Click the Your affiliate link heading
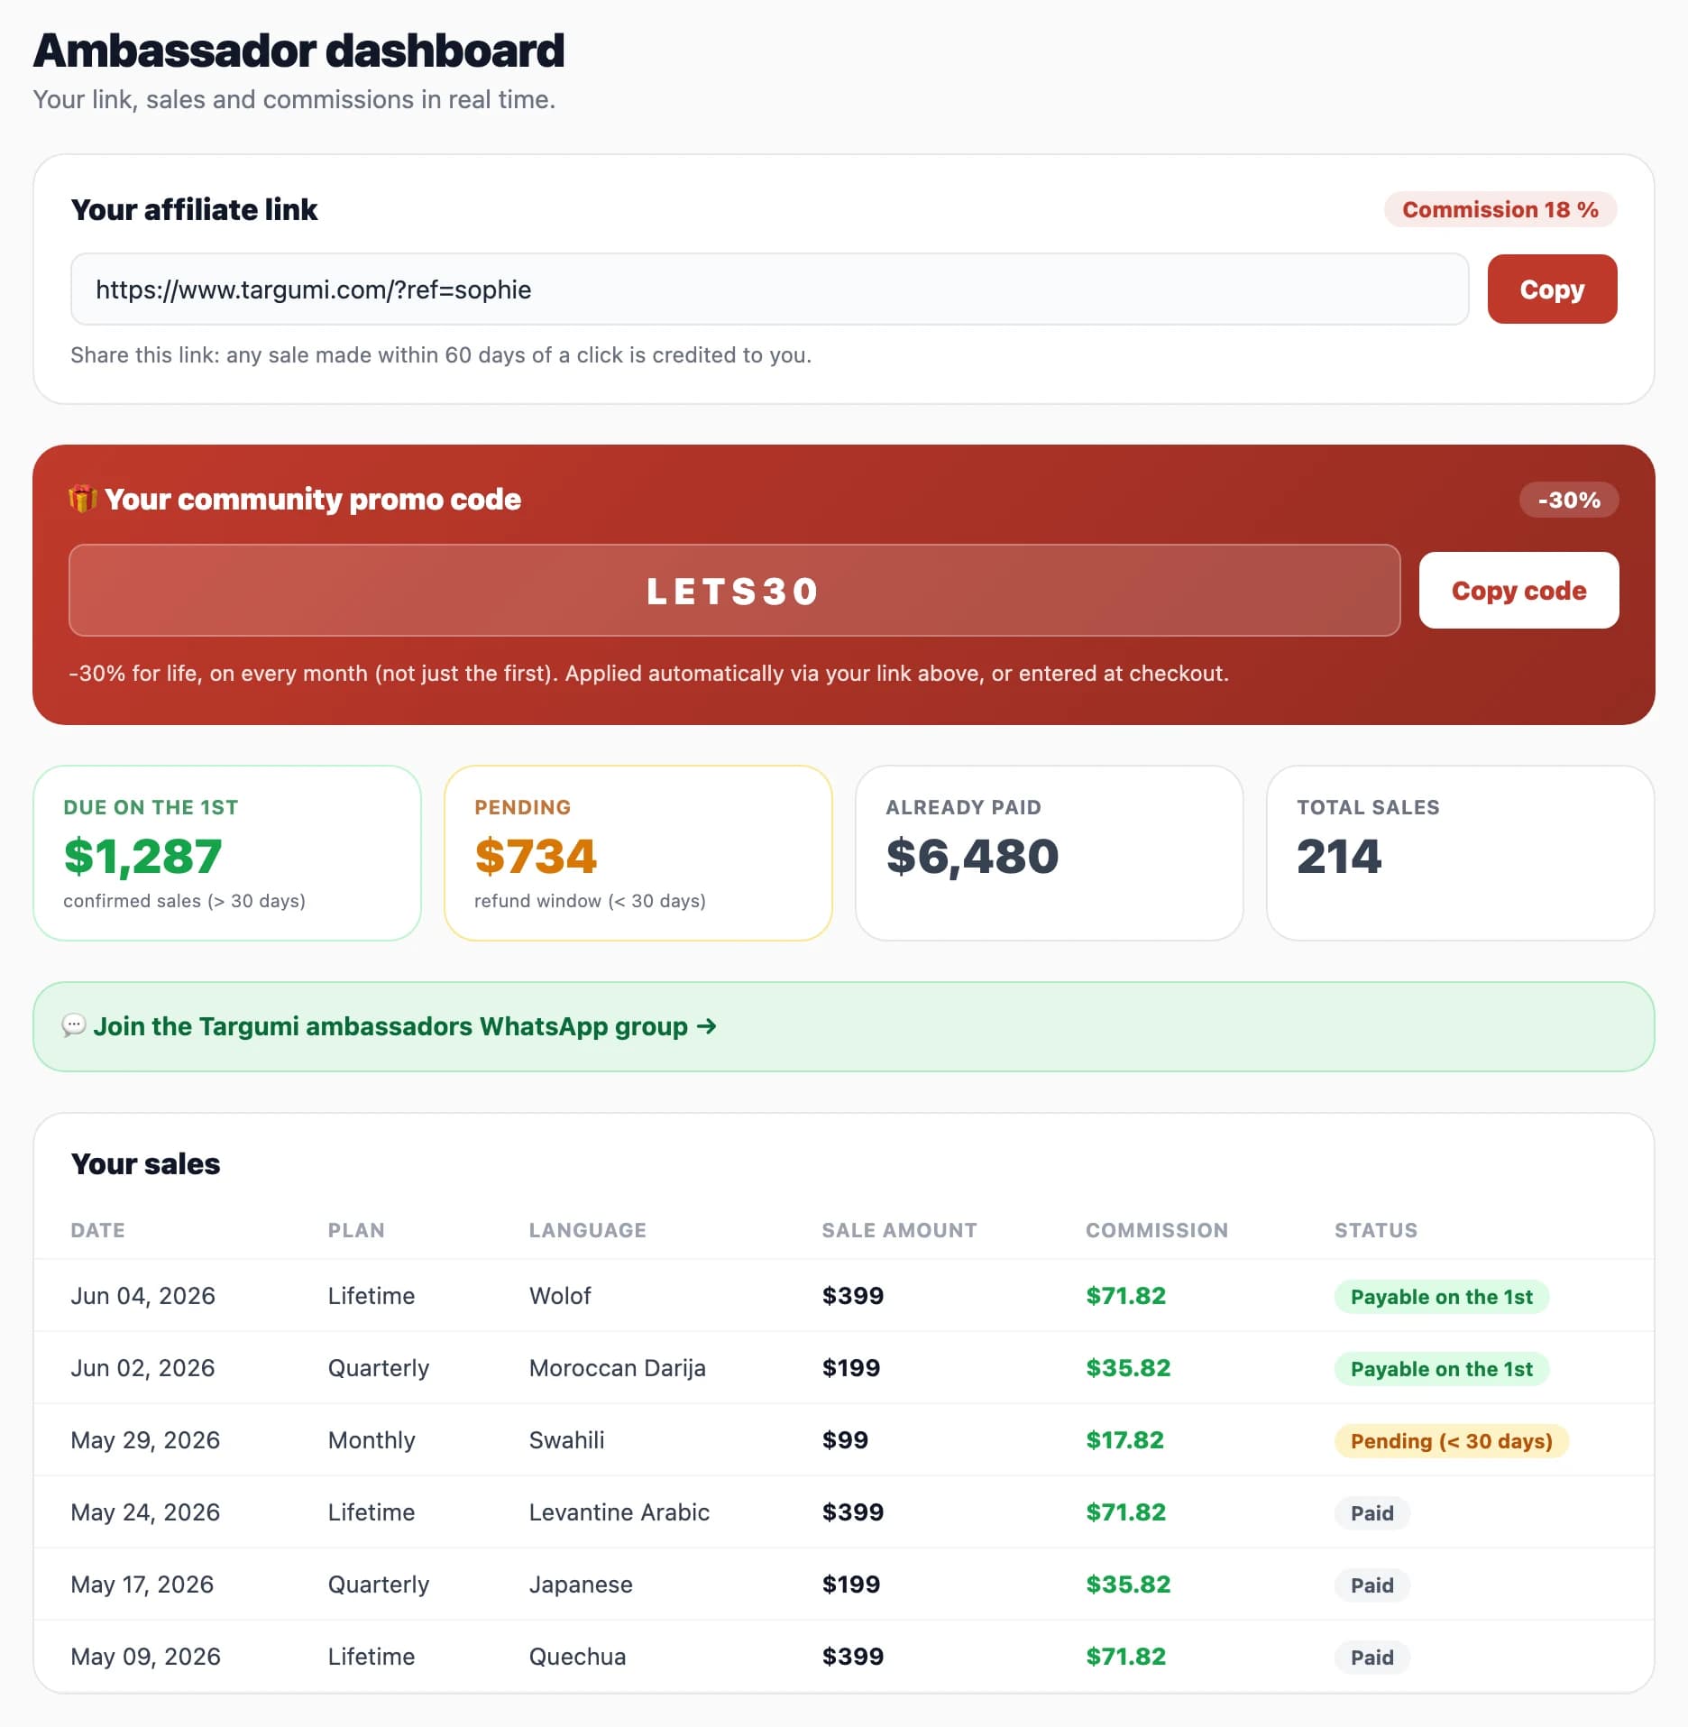 194,209
